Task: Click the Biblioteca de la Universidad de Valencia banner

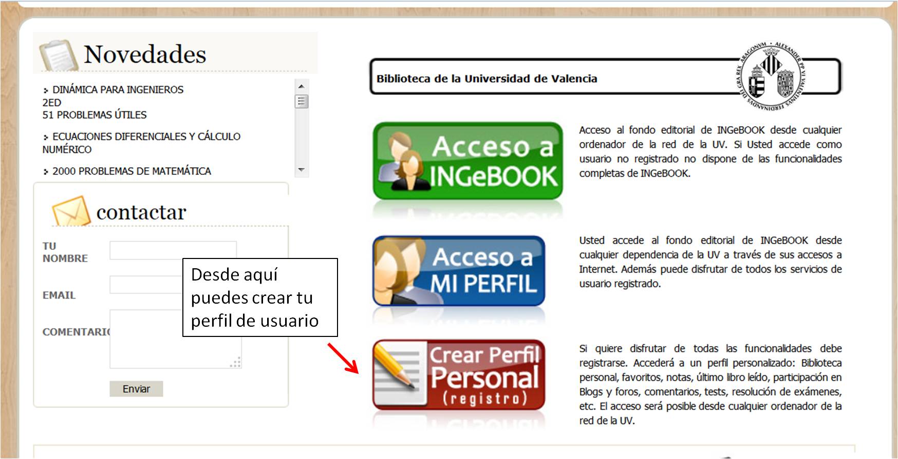Action: [605, 77]
